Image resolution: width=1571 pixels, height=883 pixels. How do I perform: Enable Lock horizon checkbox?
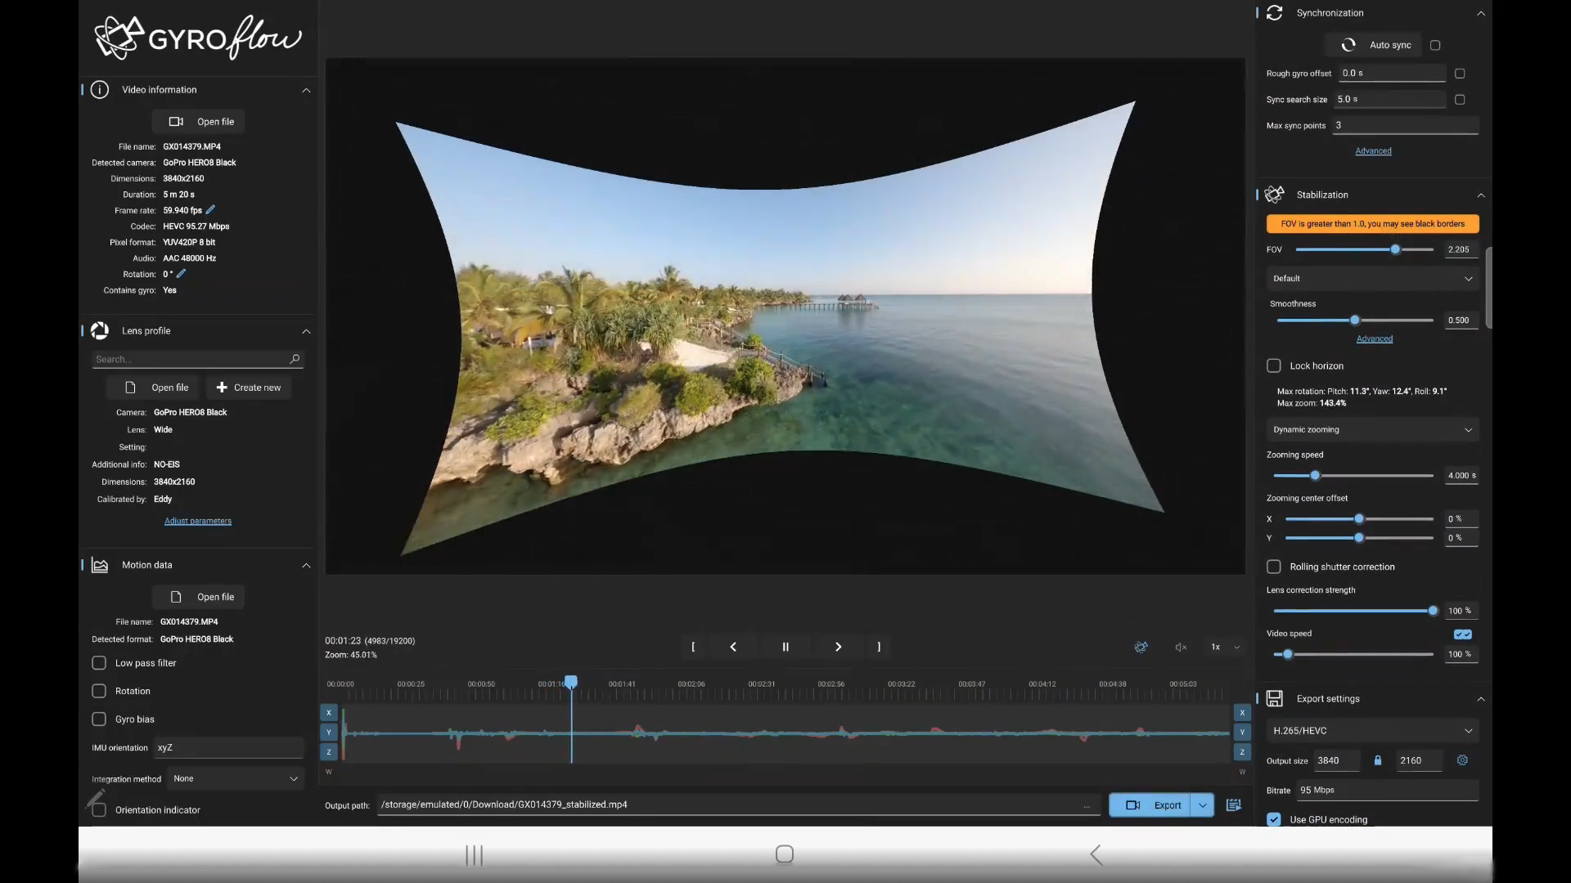tap(1274, 366)
